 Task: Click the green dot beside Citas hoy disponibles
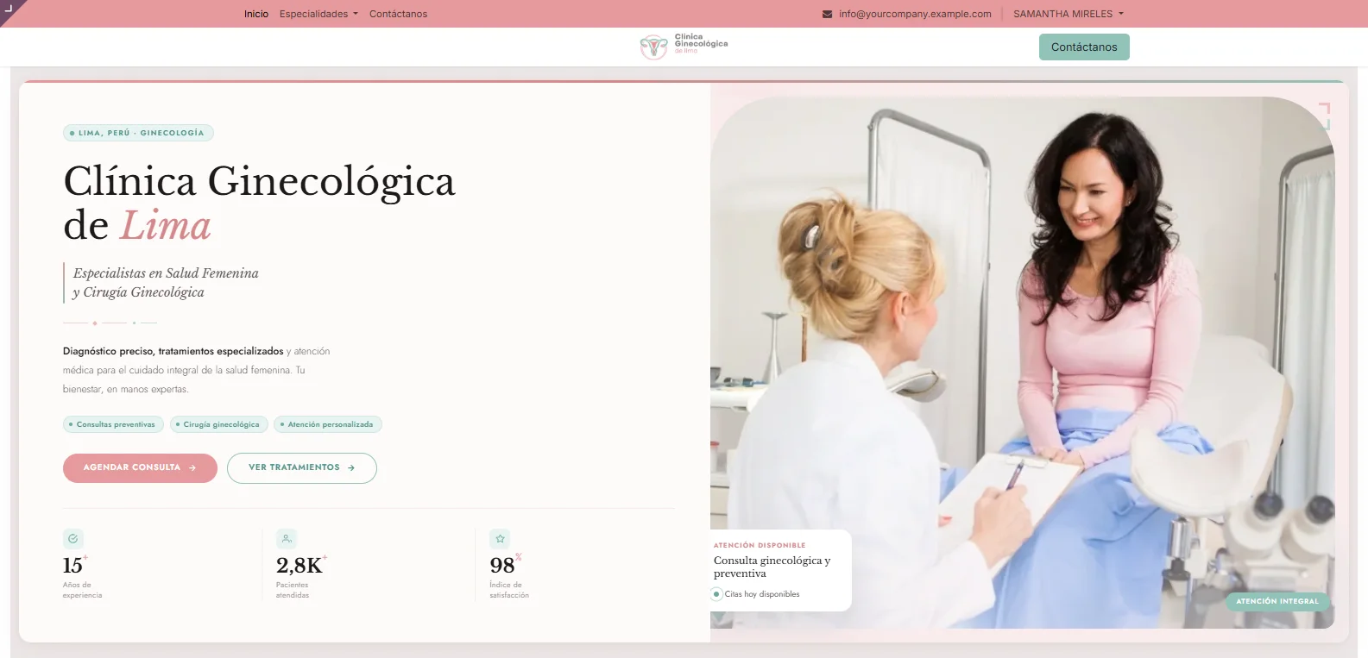pos(717,594)
